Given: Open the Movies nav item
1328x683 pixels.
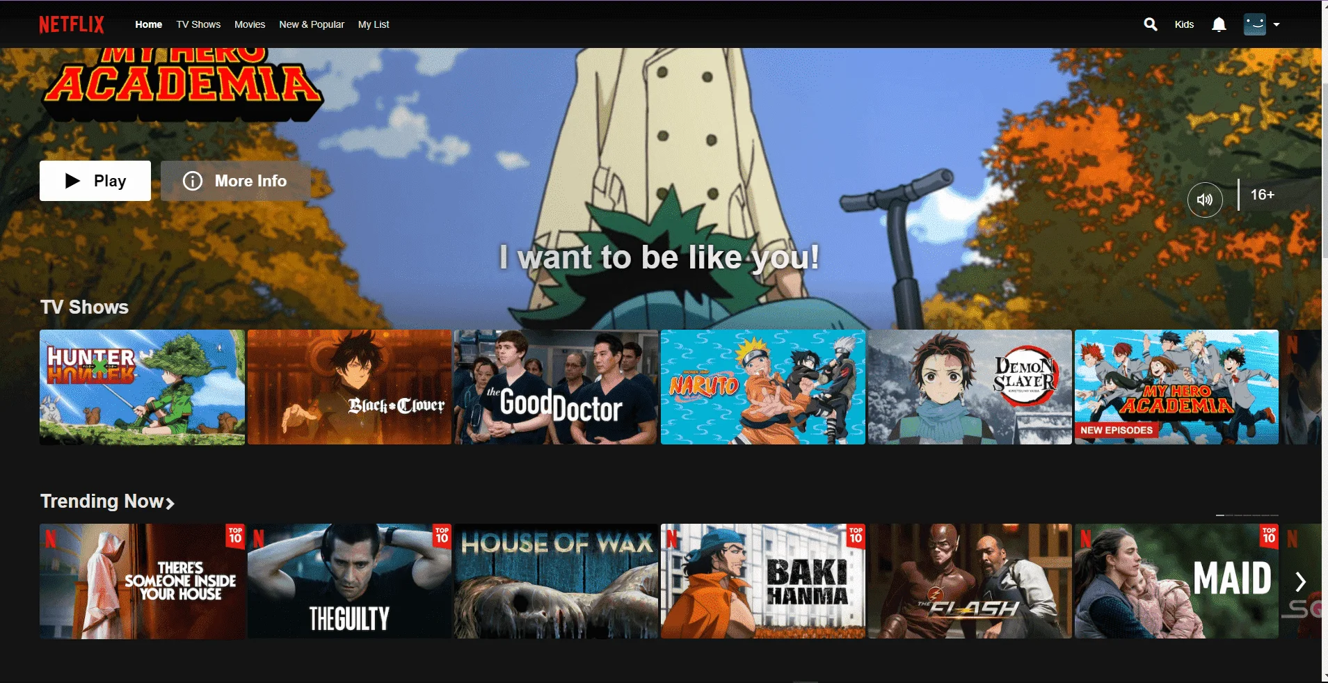Looking at the screenshot, I should 250,24.
